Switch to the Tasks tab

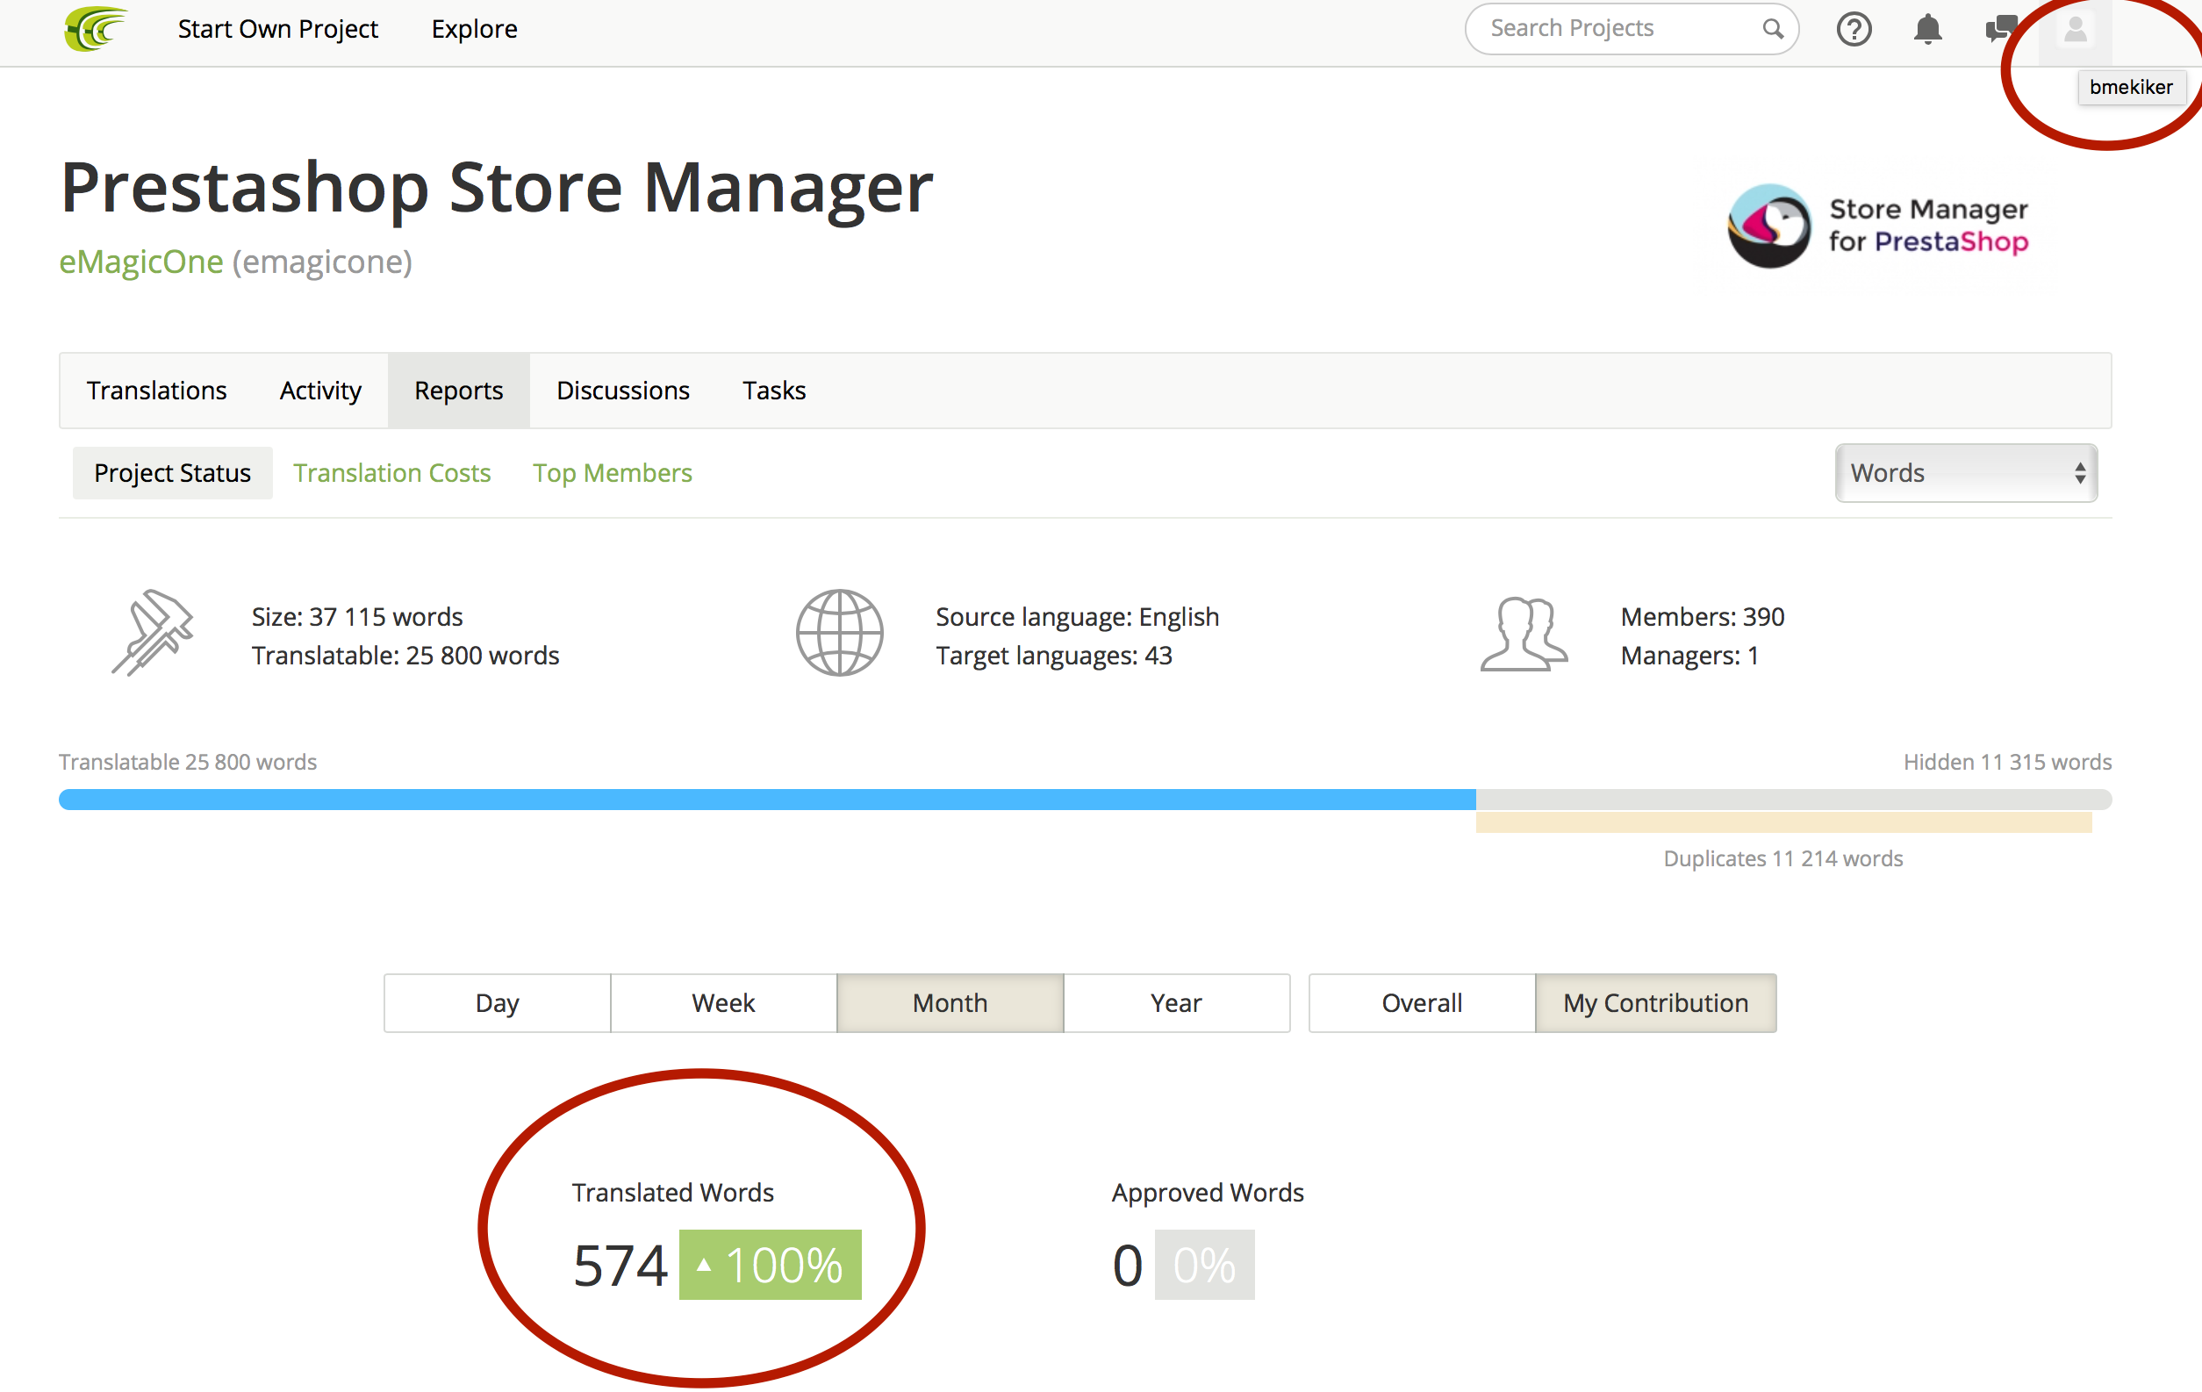pos(773,391)
